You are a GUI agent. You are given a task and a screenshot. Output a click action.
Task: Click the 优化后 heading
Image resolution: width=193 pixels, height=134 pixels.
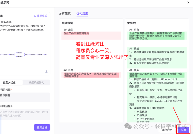(131, 23)
